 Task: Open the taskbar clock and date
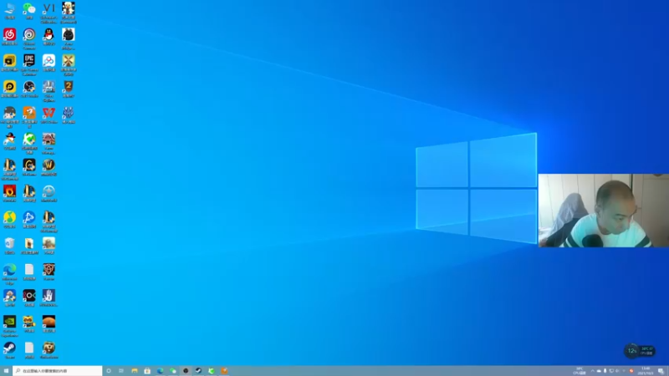[646, 371]
